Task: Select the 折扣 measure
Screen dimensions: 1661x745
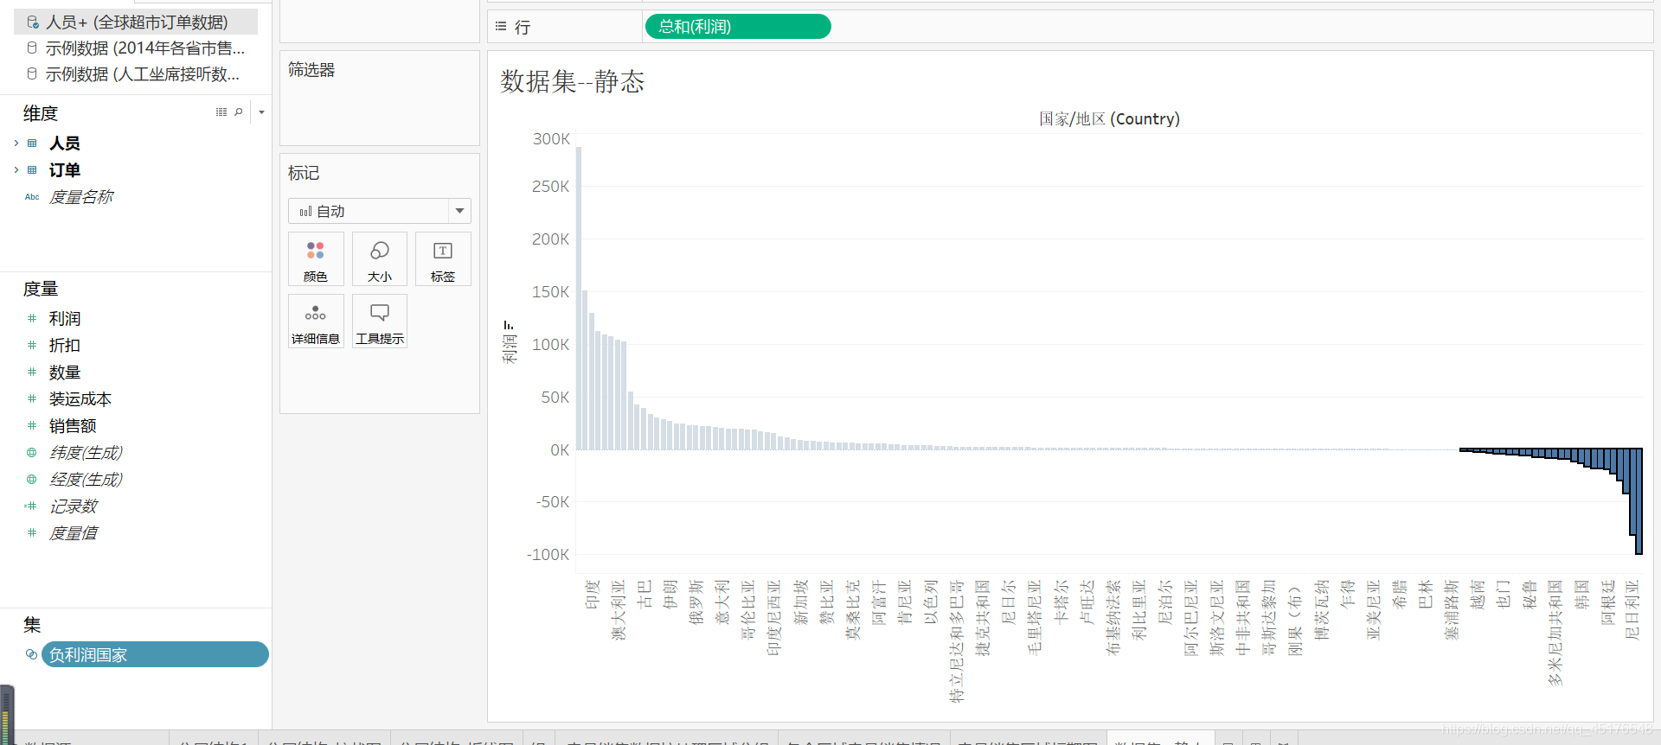Action: [65, 346]
